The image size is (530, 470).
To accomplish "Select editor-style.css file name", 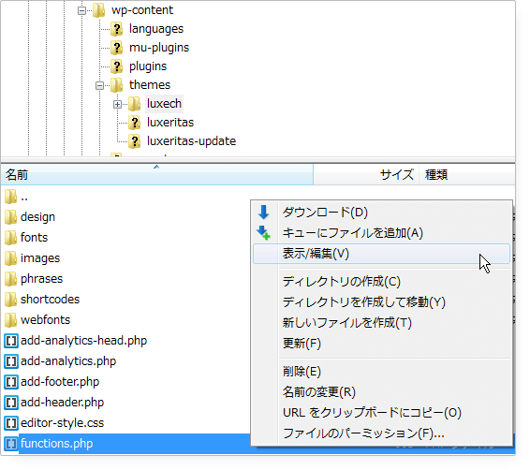I will point(62,423).
